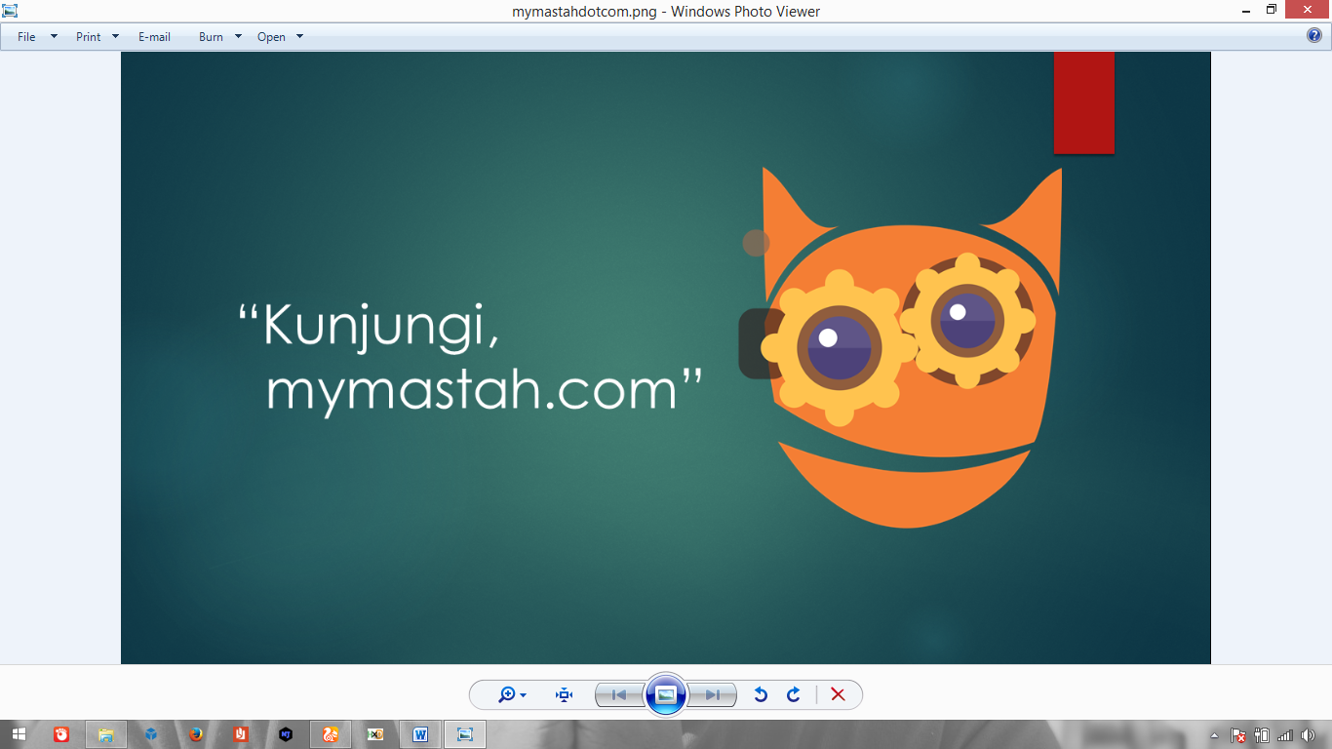1332x749 pixels.
Task: Restore down the Photo Viewer window
Action: pos(1272,10)
